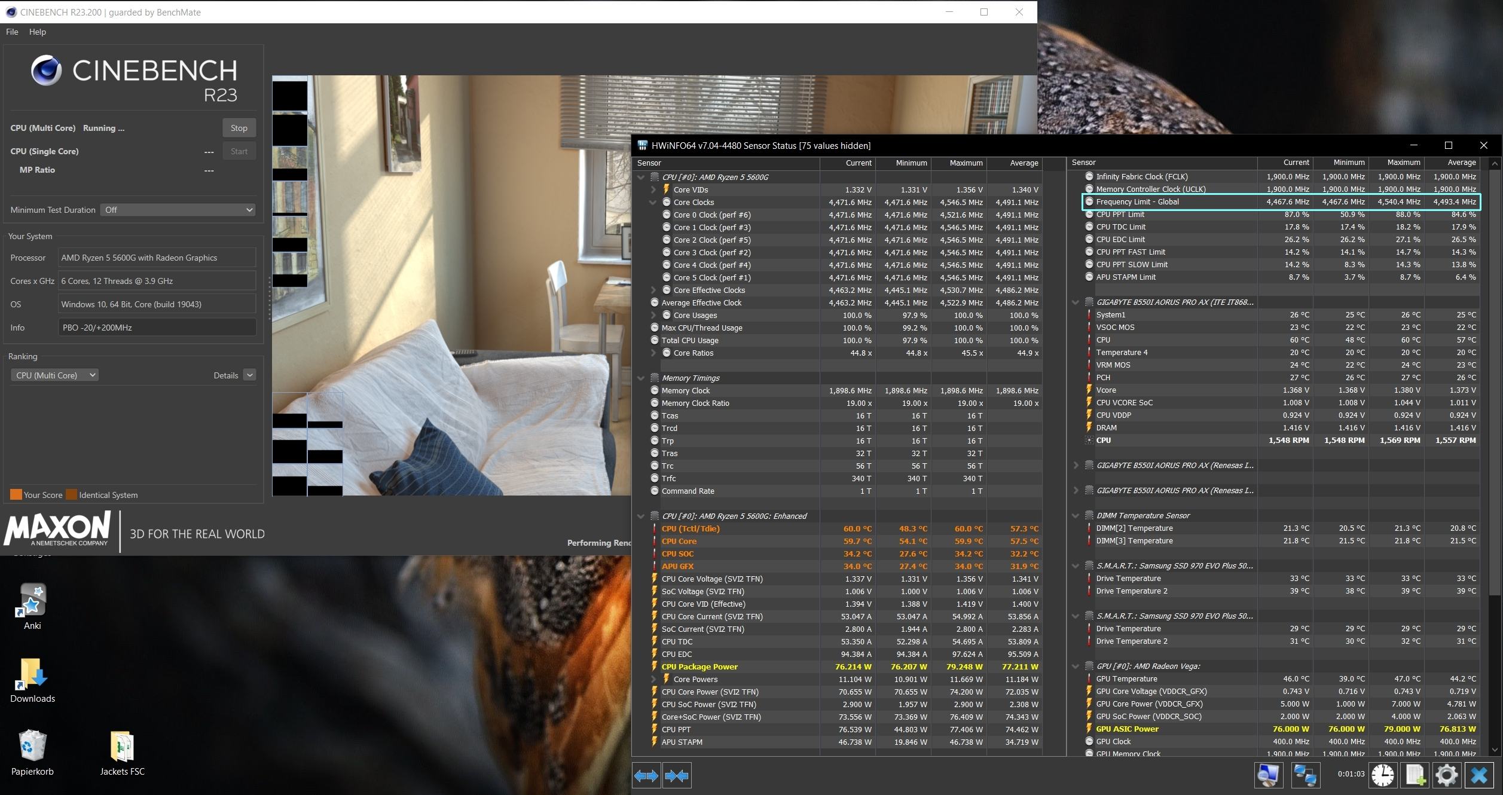Collapse the CPU [#0] AMD Ryzen 5 5600G group
Image resolution: width=1503 pixels, height=795 pixels.
tap(641, 177)
